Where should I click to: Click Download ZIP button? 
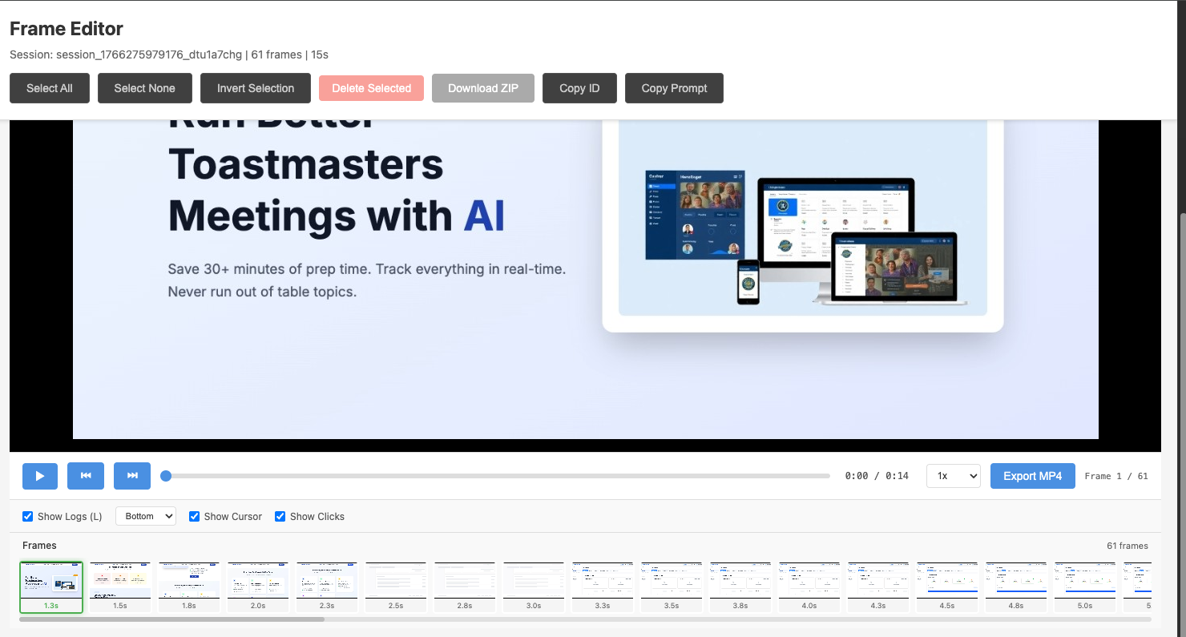483,88
